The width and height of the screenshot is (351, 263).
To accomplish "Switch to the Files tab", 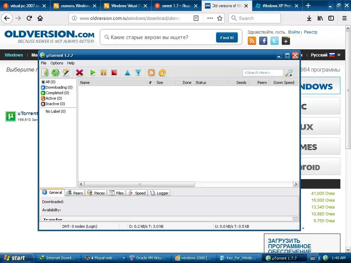I will [x=117, y=193].
